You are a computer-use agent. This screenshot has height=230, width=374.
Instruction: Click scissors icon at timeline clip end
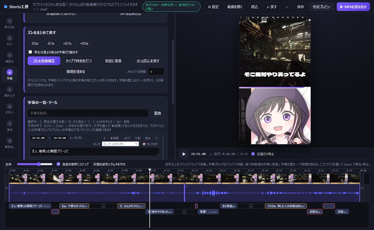pos(362,188)
